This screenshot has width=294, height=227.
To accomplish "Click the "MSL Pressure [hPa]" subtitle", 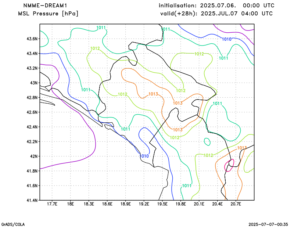I will (48, 14).
